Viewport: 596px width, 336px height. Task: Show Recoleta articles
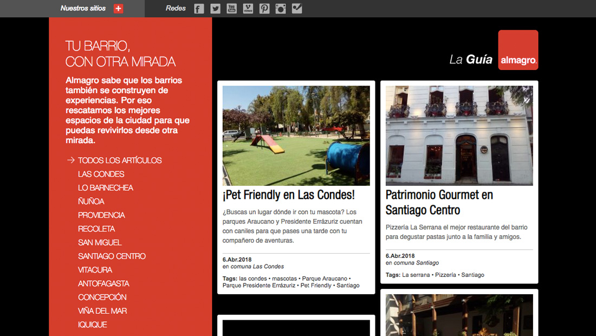click(96, 229)
